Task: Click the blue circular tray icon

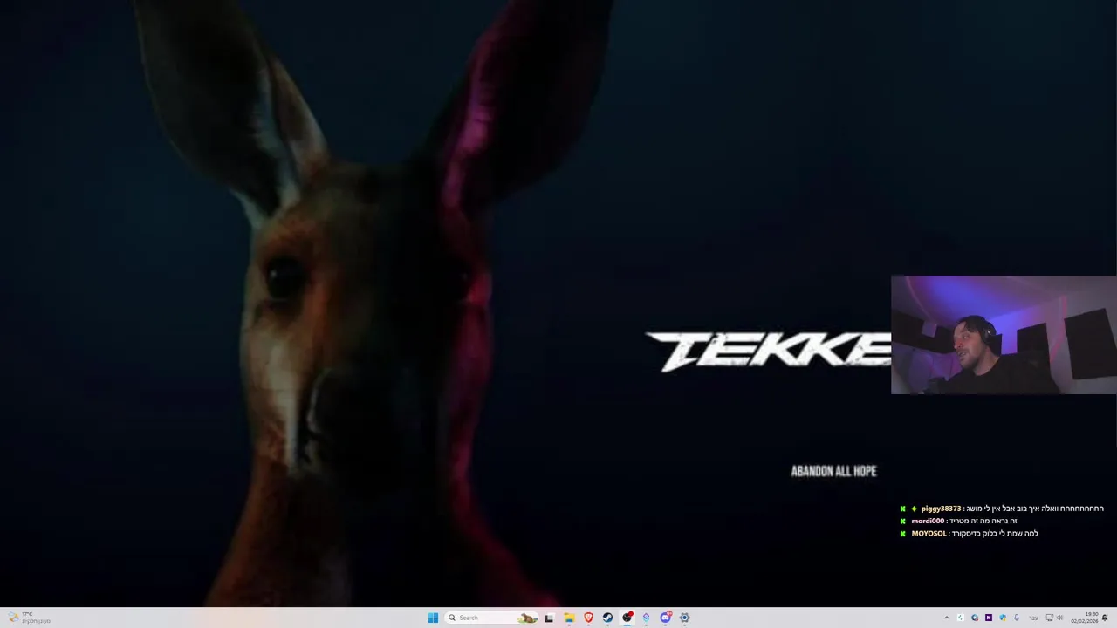Action: pos(975,618)
